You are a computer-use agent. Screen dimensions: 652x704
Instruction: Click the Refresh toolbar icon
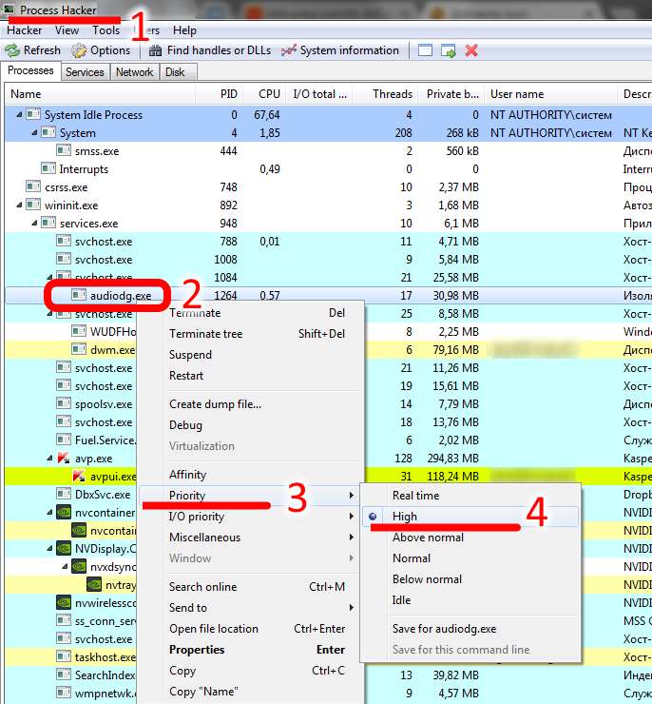[12, 50]
